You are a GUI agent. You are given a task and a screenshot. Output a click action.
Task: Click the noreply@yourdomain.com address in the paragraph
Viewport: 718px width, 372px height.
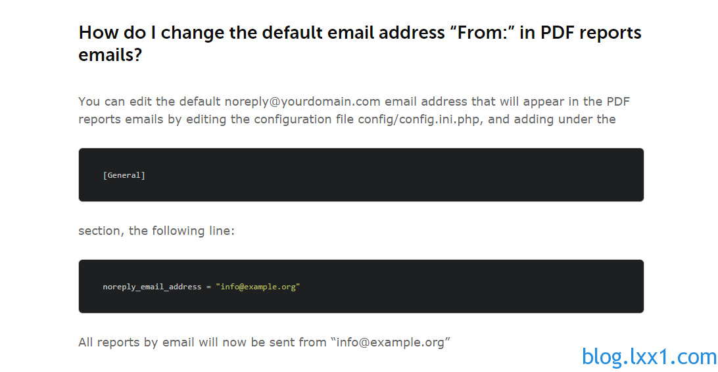[x=302, y=102]
